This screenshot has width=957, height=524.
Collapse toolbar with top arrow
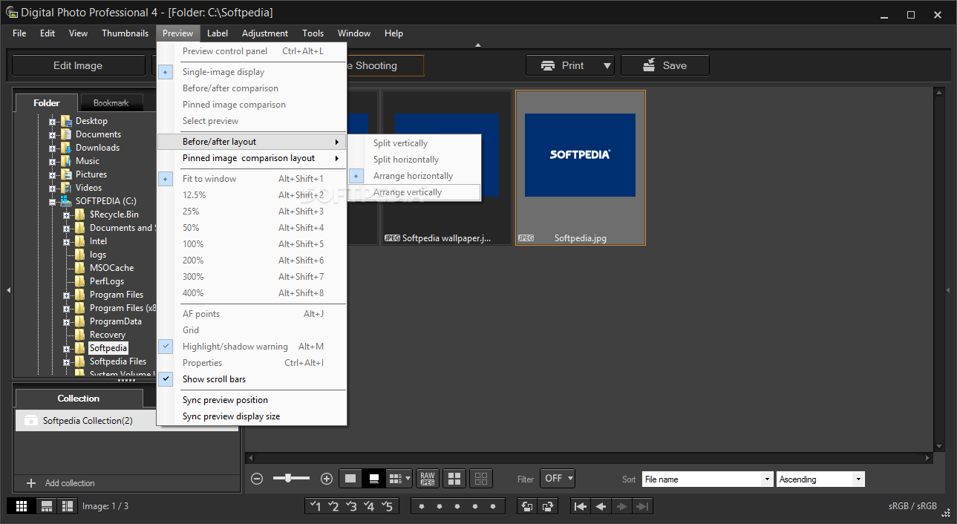coord(478,45)
